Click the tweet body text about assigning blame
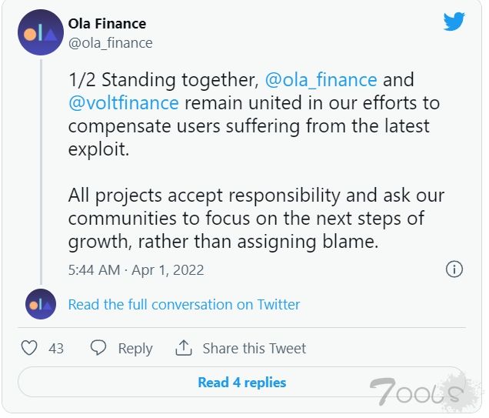Screen dimensions: 489x418 click(x=256, y=218)
